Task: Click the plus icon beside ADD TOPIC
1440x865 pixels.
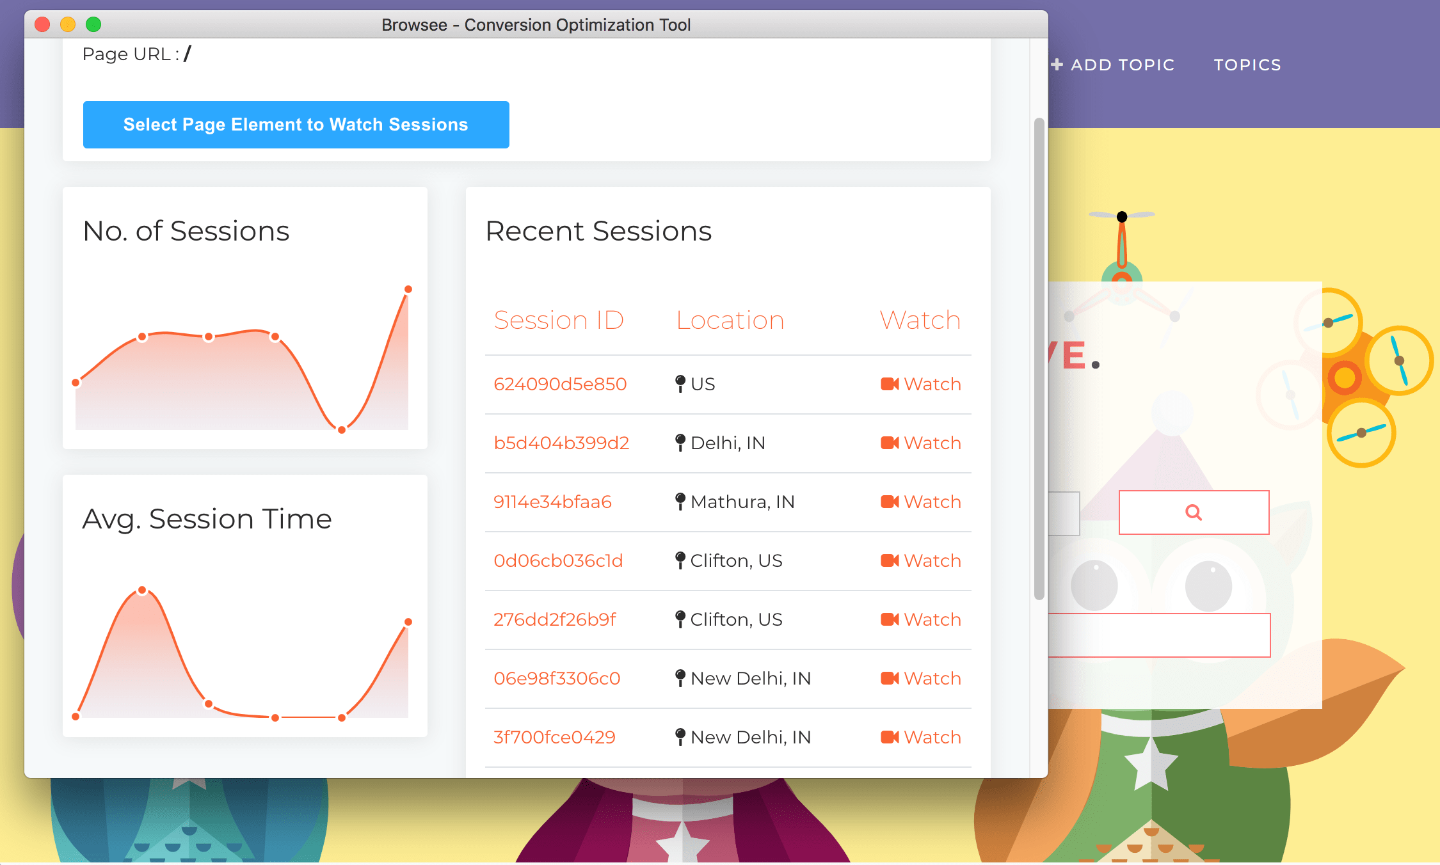Action: click(x=1057, y=65)
